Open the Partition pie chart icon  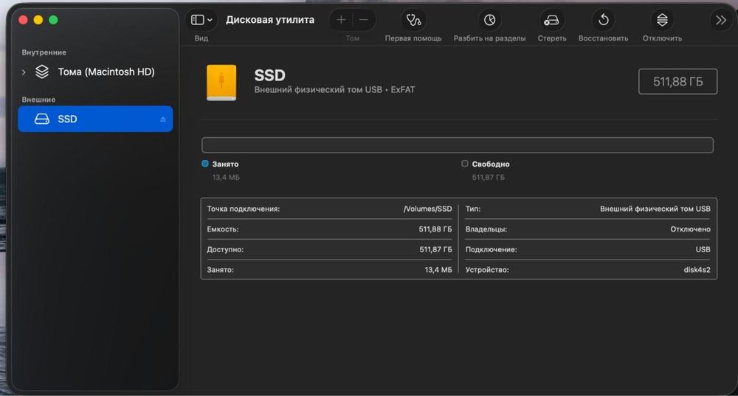489,20
